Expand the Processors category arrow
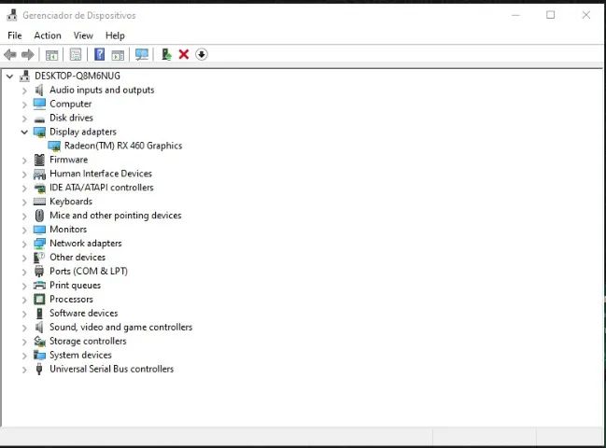The height and width of the screenshot is (448, 606). pos(24,301)
